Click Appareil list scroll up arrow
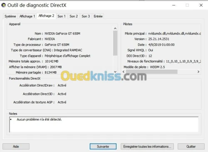The height and width of the screenshot is (152, 208). [115, 29]
